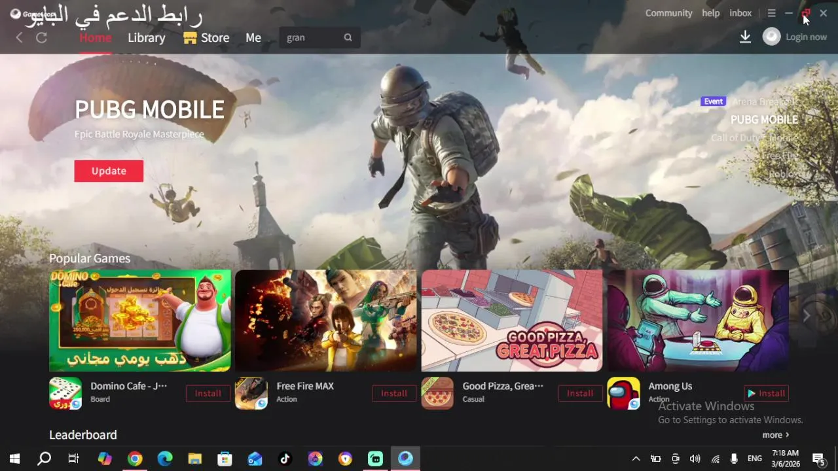Image resolution: width=838 pixels, height=471 pixels.
Task: Open Windows taskbar search
Action: pos(44,459)
